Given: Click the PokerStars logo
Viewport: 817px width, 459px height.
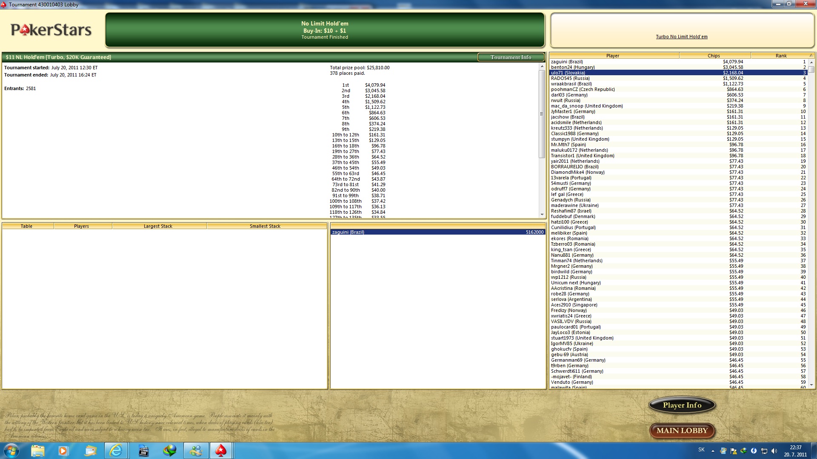Looking at the screenshot, I should click(51, 30).
